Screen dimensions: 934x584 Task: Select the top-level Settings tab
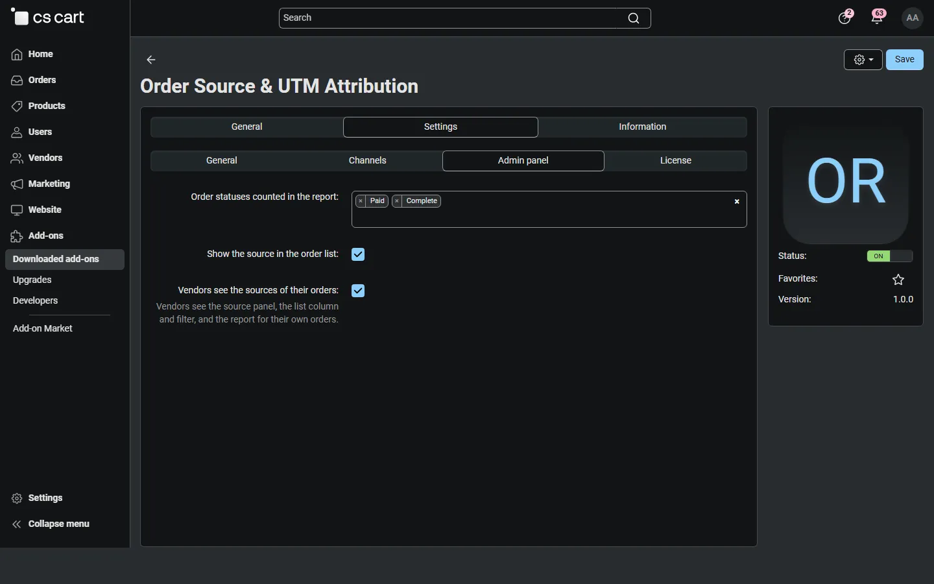pyautogui.click(x=441, y=127)
